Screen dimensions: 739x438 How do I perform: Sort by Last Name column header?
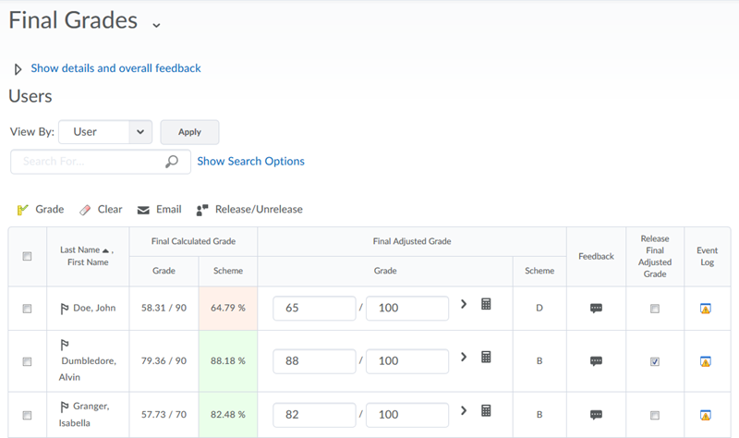79,249
